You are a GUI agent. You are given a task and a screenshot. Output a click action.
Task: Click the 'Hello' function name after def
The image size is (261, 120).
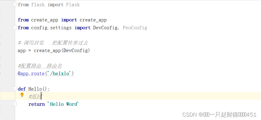click(35, 89)
